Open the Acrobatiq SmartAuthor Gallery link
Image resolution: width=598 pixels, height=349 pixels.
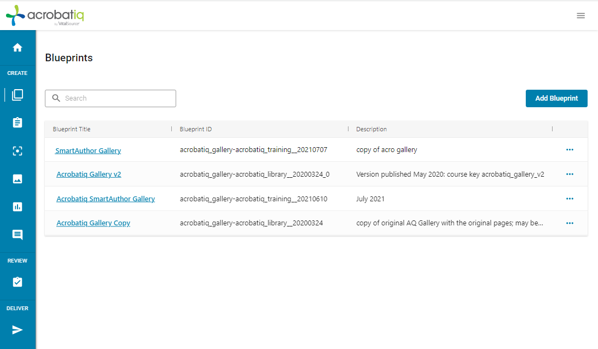pos(106,199)
